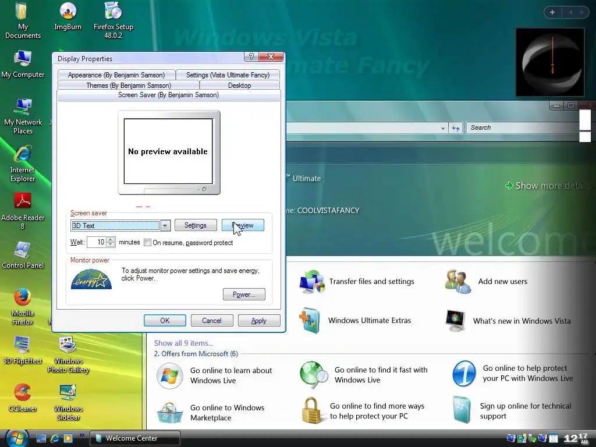Open Windows Ultimate Extras item

click(355, 321)
